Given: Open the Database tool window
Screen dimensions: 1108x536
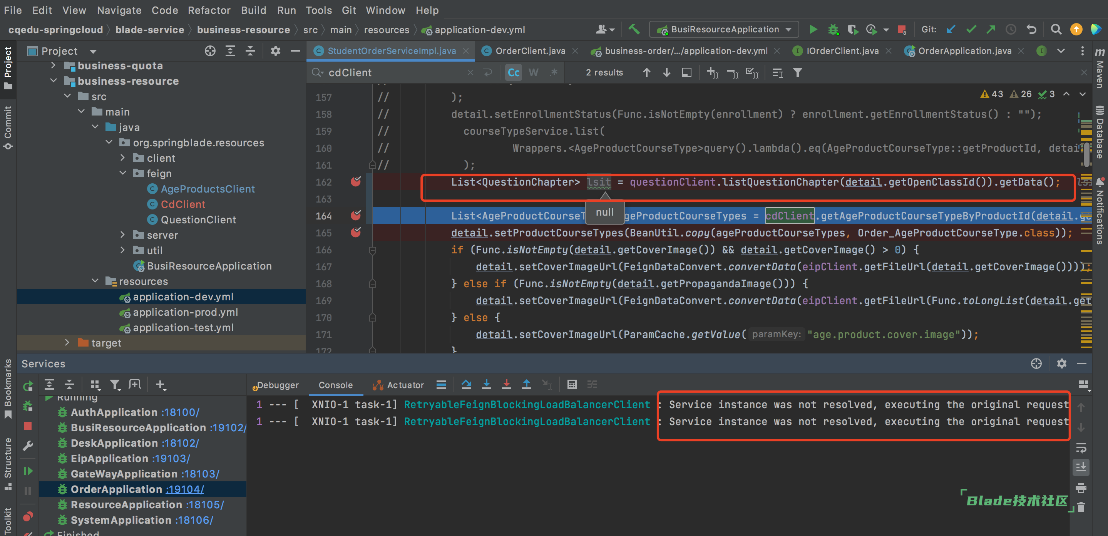Looking at the screenshot, I should pyautogui.click(x=1100, y=132).
